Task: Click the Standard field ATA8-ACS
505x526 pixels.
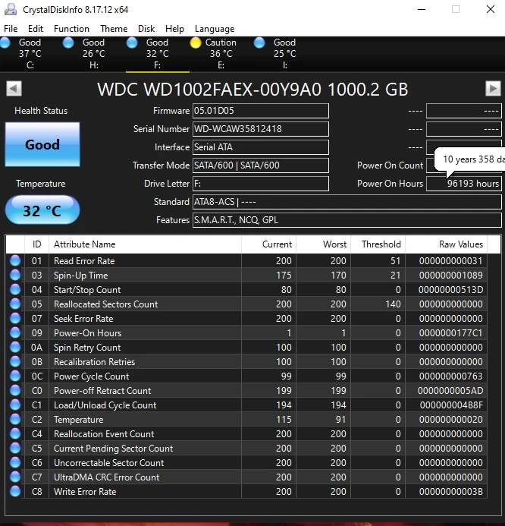Action: pos(347,202)
